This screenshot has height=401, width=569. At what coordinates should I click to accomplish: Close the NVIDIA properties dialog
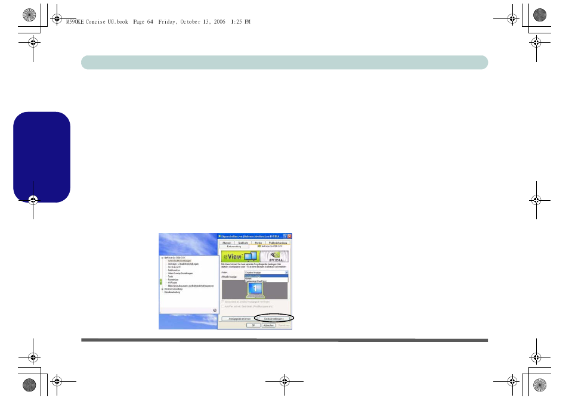click(289, 236)
